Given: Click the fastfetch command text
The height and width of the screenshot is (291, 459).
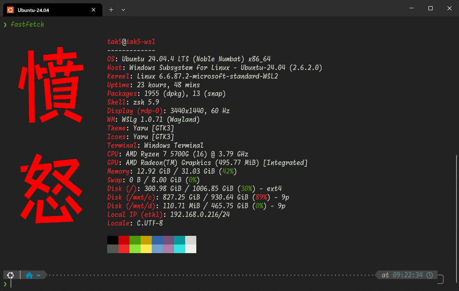Looking at the screenshot, I should [x=27, y=25].
